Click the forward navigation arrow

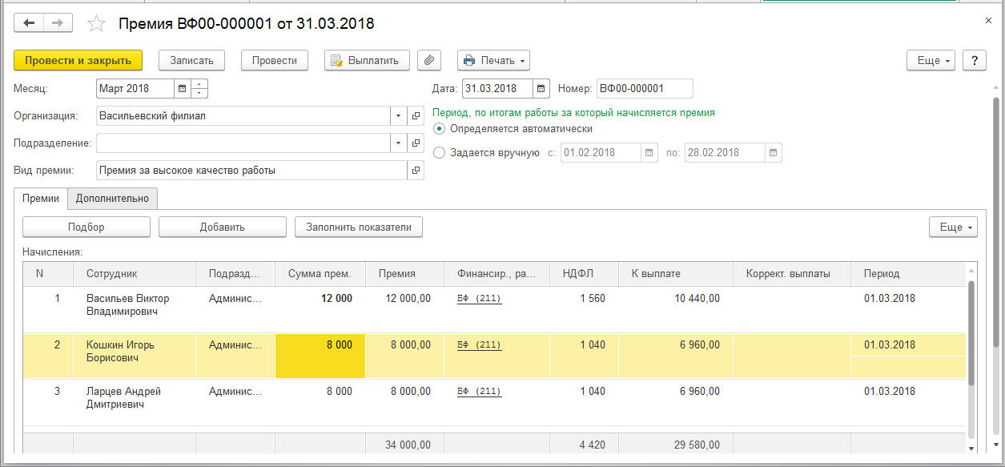pyautogui.click(x=57, y=23)
